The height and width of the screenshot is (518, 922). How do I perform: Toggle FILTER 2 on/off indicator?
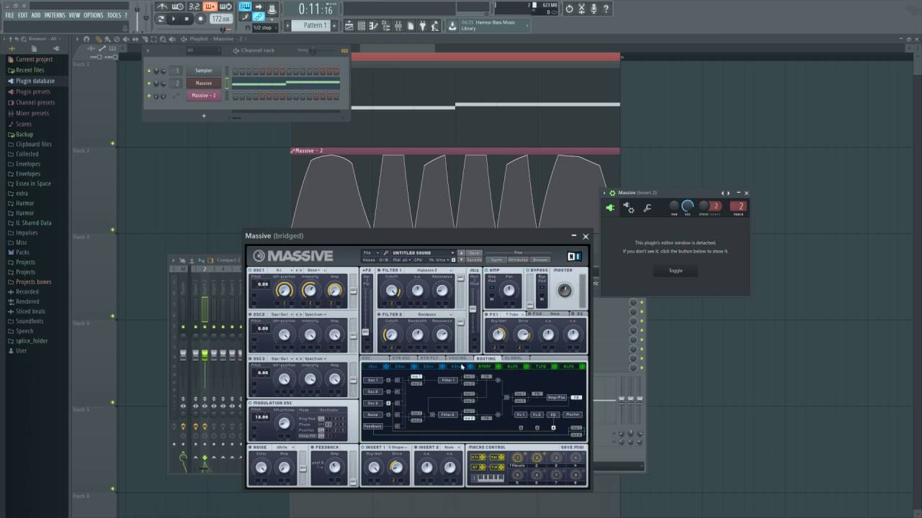click(379, 314)
